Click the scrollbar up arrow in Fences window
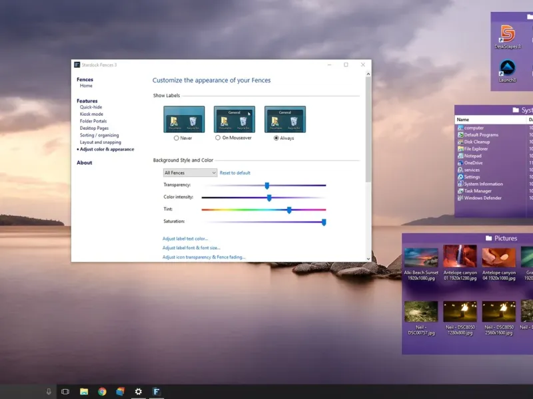Screen dimensions: 533x399 point(368,74)
